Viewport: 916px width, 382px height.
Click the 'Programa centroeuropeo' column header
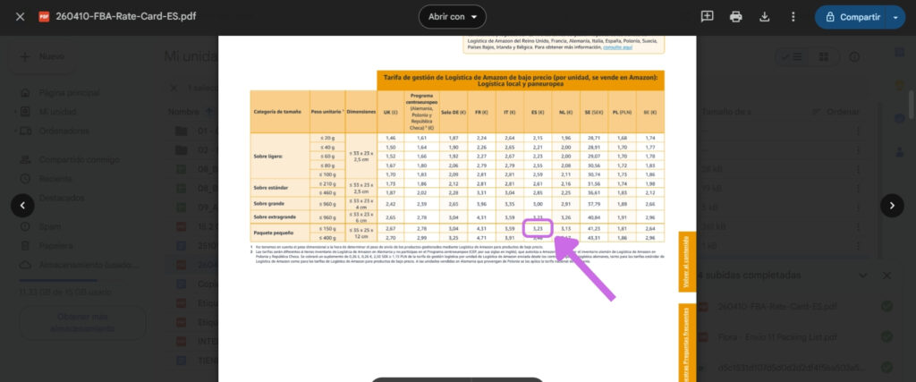click(421, 112)
